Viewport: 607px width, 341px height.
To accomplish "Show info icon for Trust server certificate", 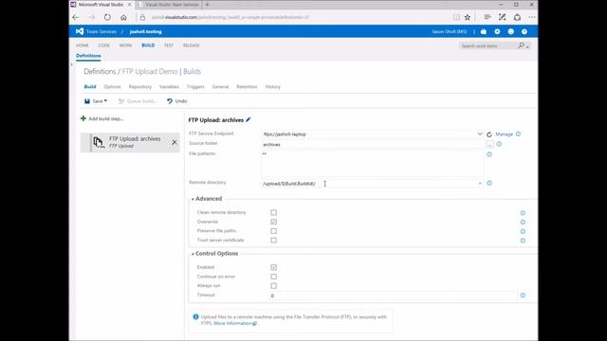I will click(x=523, y=240).
